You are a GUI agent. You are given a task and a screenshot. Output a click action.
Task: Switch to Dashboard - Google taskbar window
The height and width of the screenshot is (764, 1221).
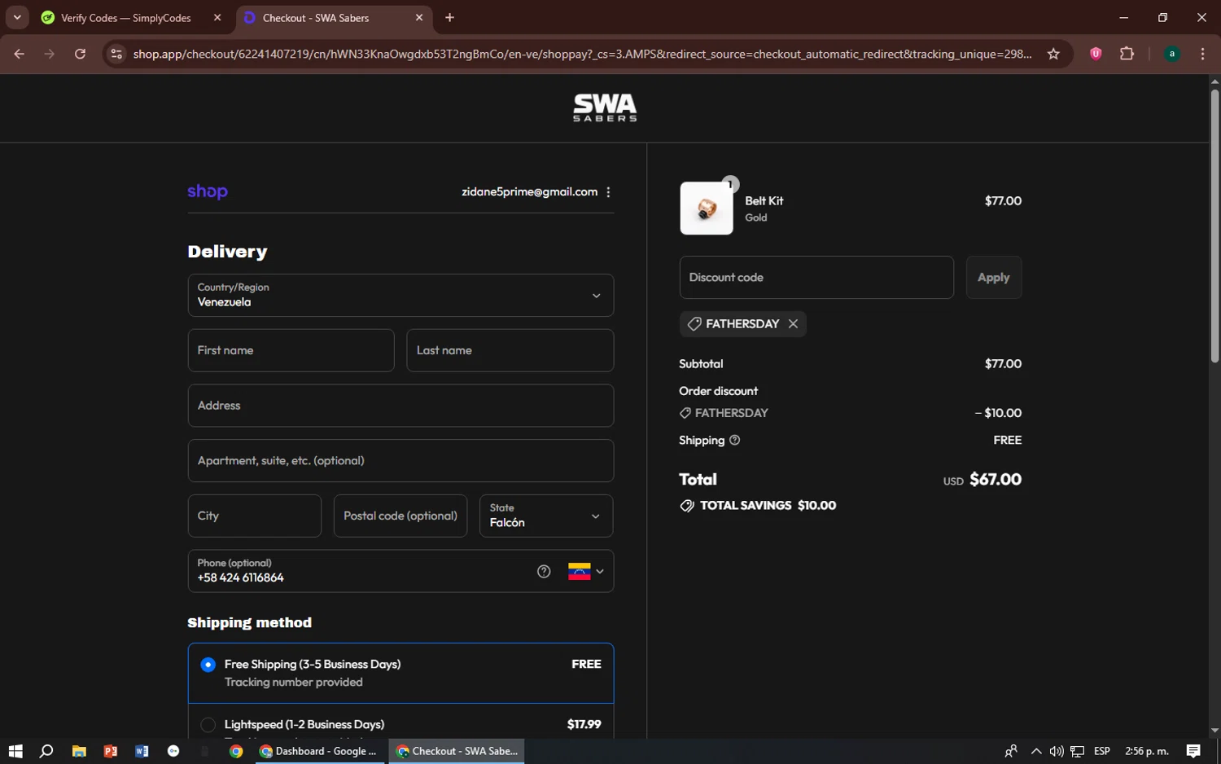(x=319, y=751)
